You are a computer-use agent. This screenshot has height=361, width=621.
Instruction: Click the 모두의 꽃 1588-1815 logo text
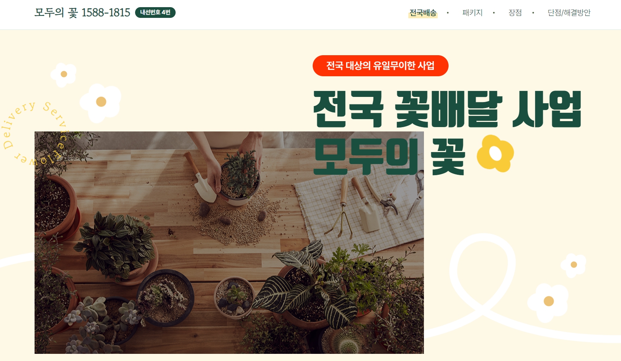[x=82, y=13]
